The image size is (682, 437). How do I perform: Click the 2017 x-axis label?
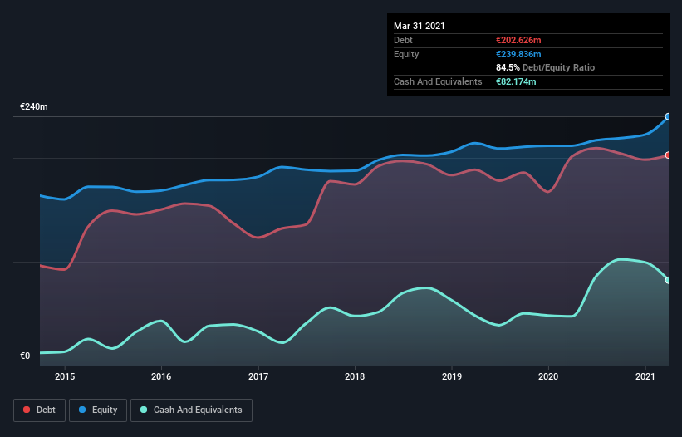coord(258,376)
